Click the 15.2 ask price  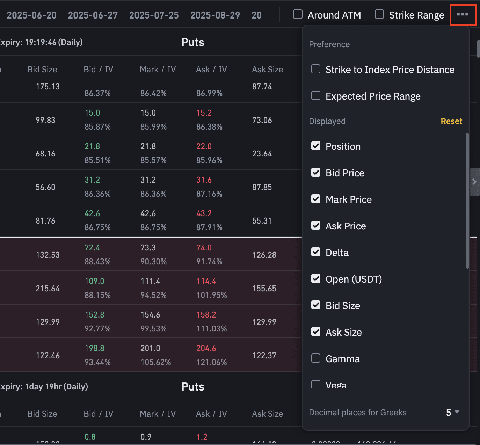(204, 113)
